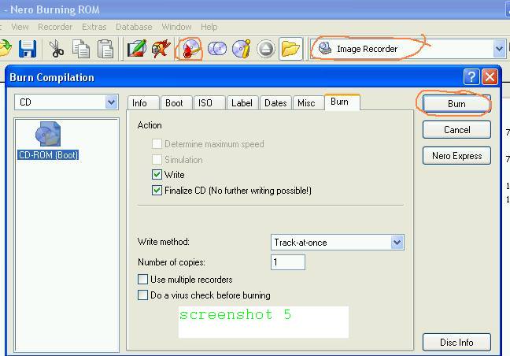
Task: Toggle Determine maximum speed checkbox
Action: [157, 143]
